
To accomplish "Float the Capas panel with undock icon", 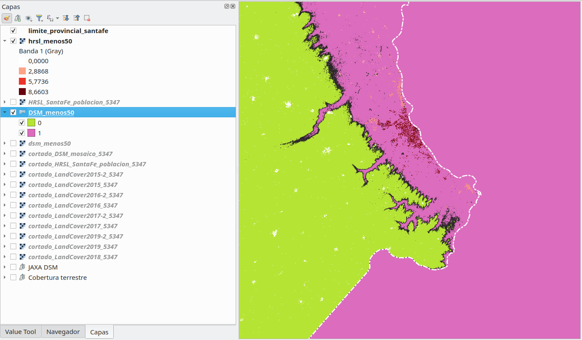I will [x=227, y=6].
